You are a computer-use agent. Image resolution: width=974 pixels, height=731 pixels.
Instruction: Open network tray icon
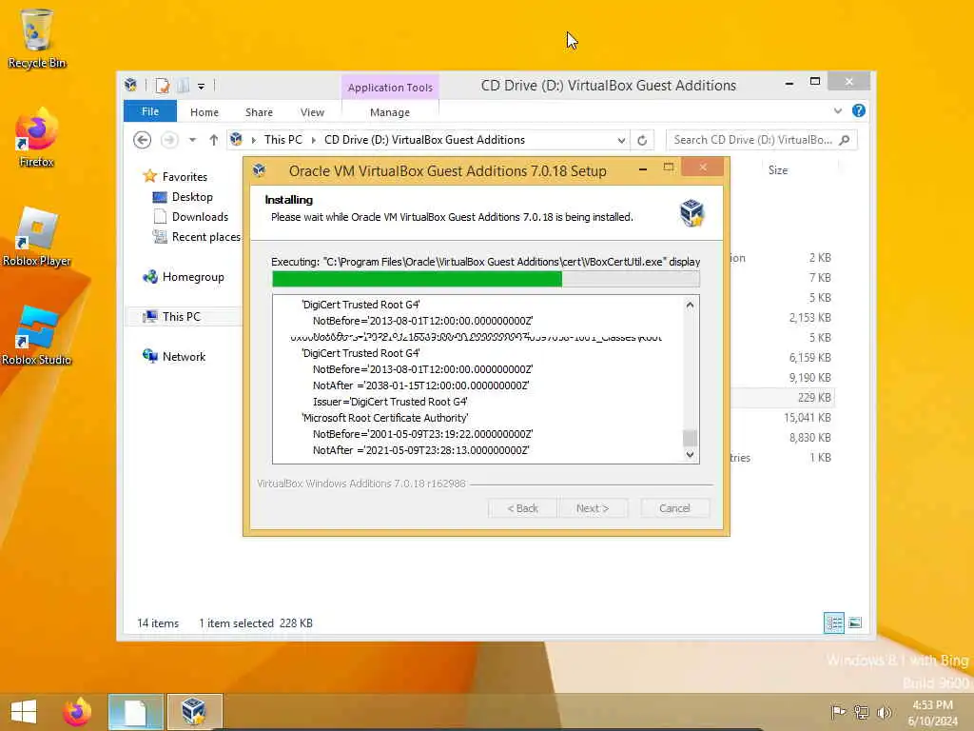click(861, 712)
